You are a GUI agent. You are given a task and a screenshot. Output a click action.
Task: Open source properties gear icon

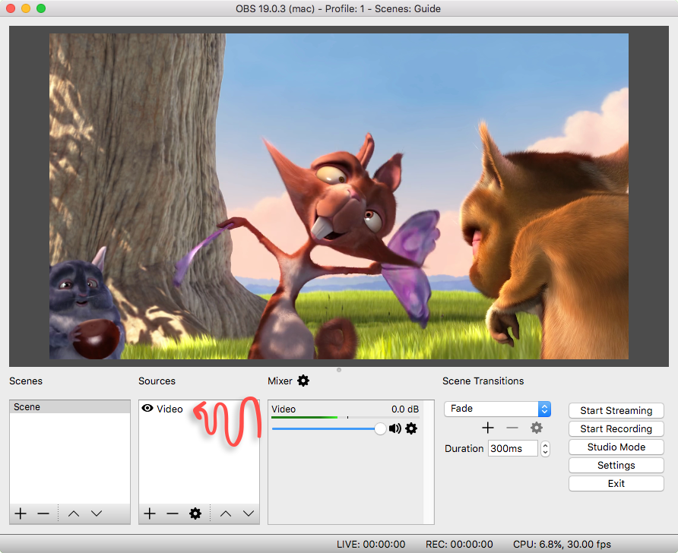[195, 513]
